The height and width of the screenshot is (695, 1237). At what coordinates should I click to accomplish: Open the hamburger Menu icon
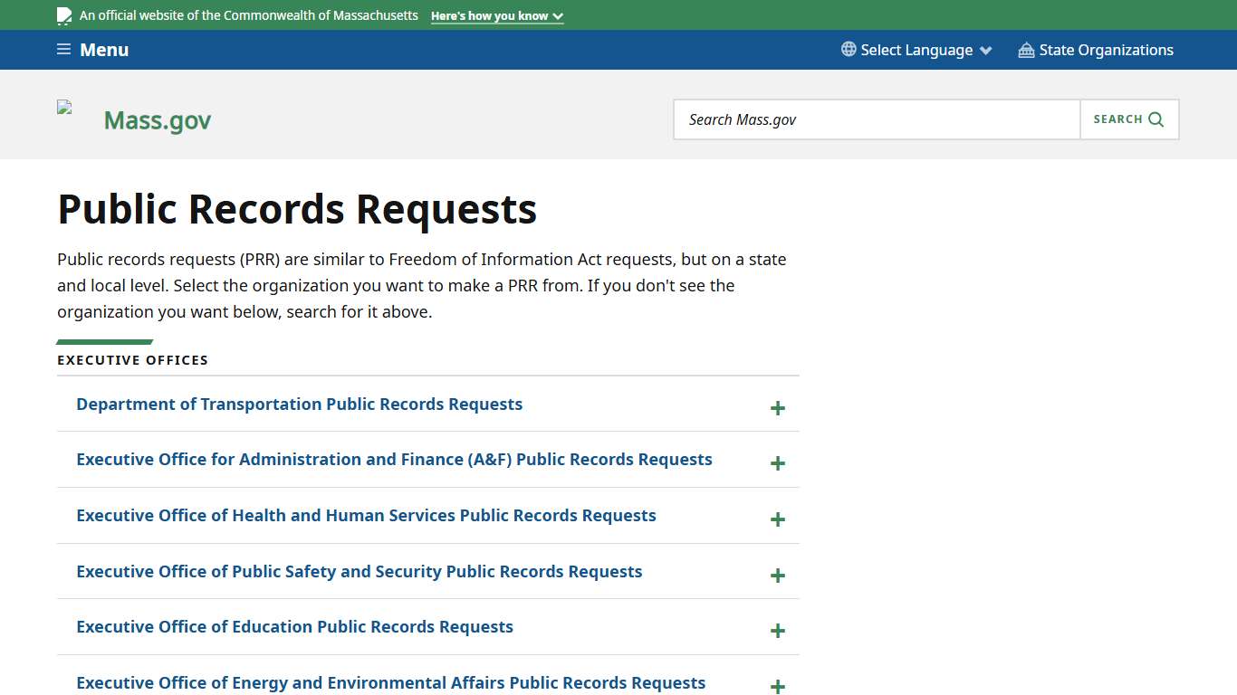coord(62,49)
